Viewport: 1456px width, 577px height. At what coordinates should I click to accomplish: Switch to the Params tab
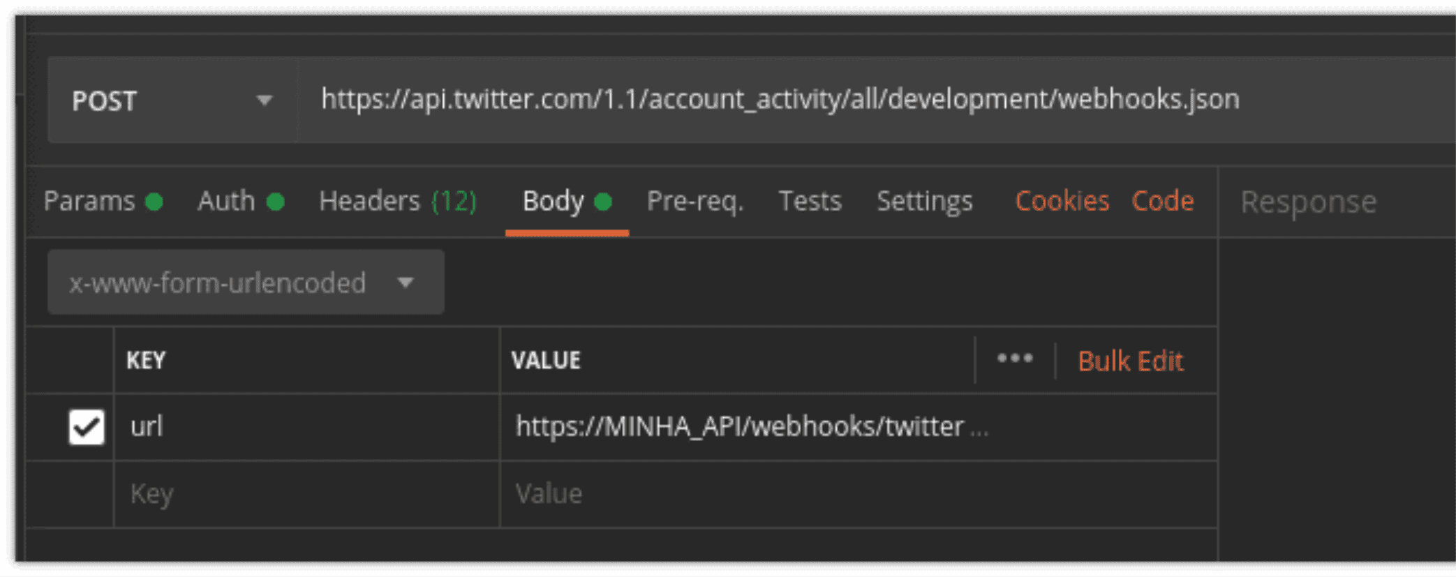[90, 202]
